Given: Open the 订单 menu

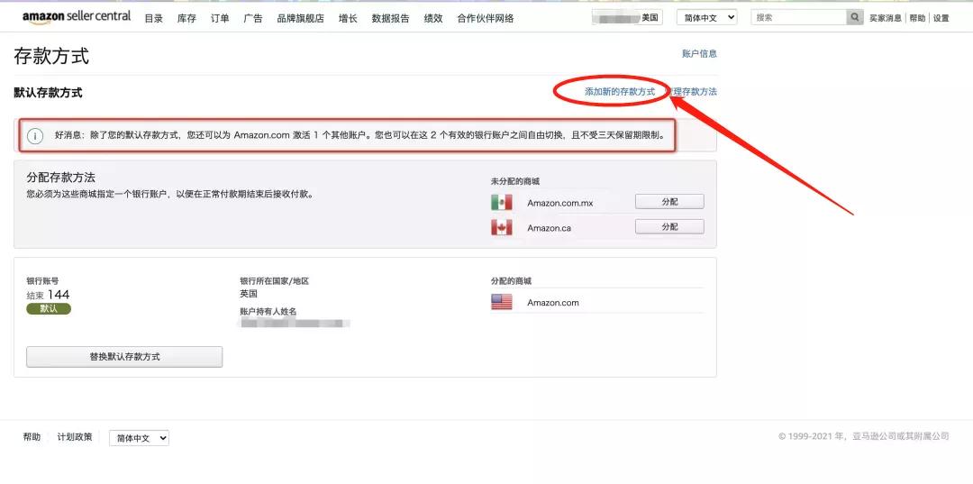Looking at the screenshot, I should (220, 19).
